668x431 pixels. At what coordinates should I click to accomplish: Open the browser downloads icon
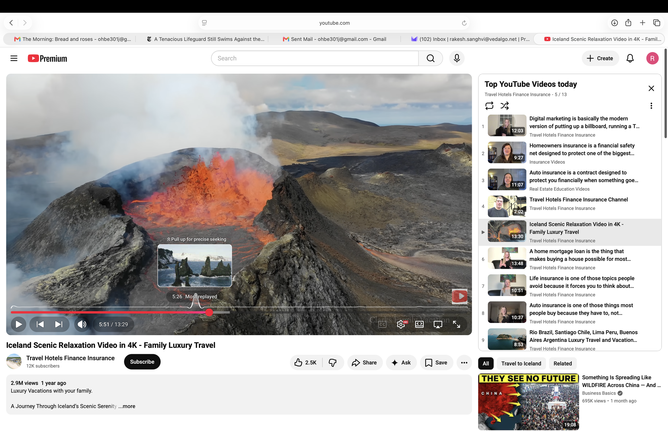click(615, 23)
